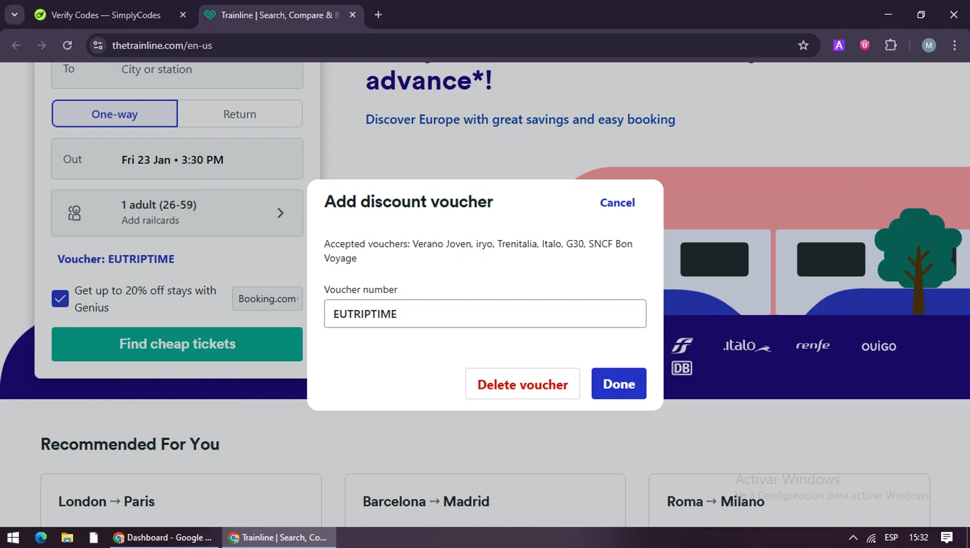The height and width of the screenshot is (548, 970).
Task: Click the Trenitalia carrier logo
Action: point(682,345)
